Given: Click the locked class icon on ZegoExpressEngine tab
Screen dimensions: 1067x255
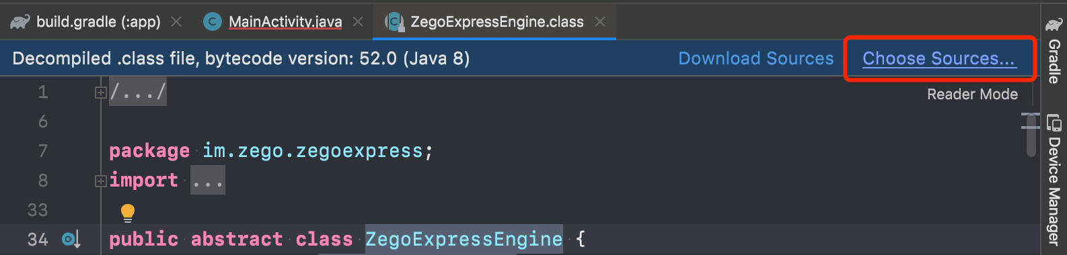Looking at the screenshot, I should [x=394, y=22].
